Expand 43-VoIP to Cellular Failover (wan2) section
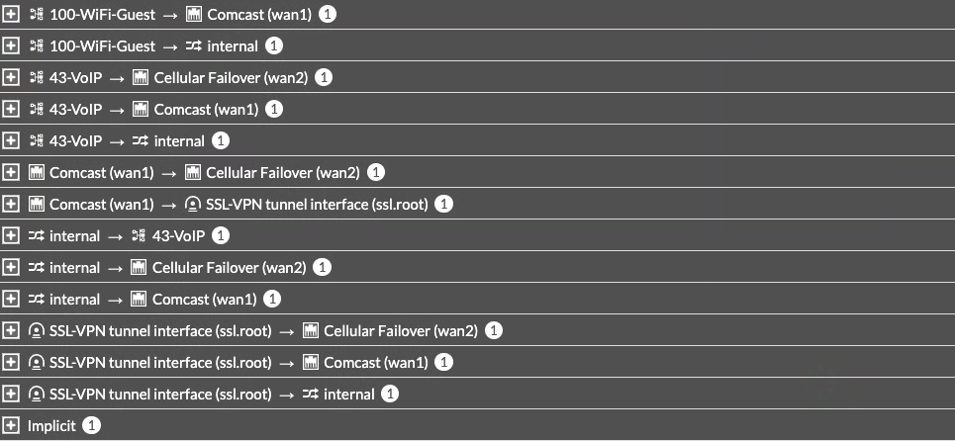The height and width of the screenshot is (441, 955). pyautogui.click(x=12, y=78)
